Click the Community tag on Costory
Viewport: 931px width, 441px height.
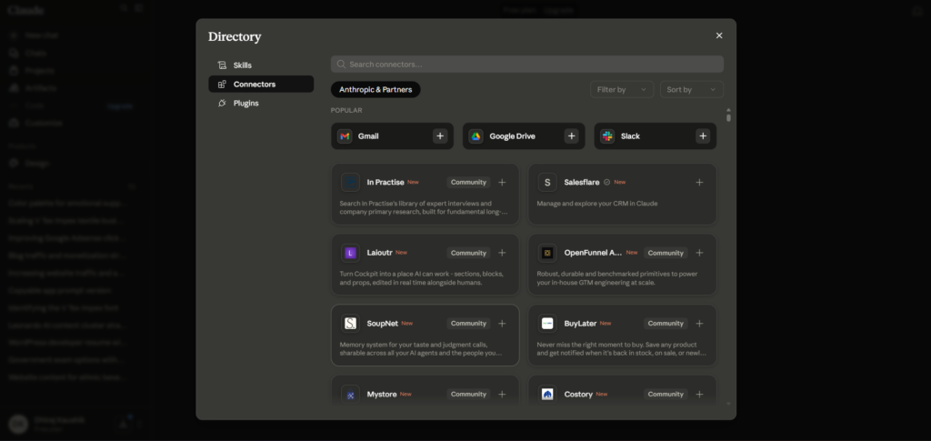tap(666, 394)
